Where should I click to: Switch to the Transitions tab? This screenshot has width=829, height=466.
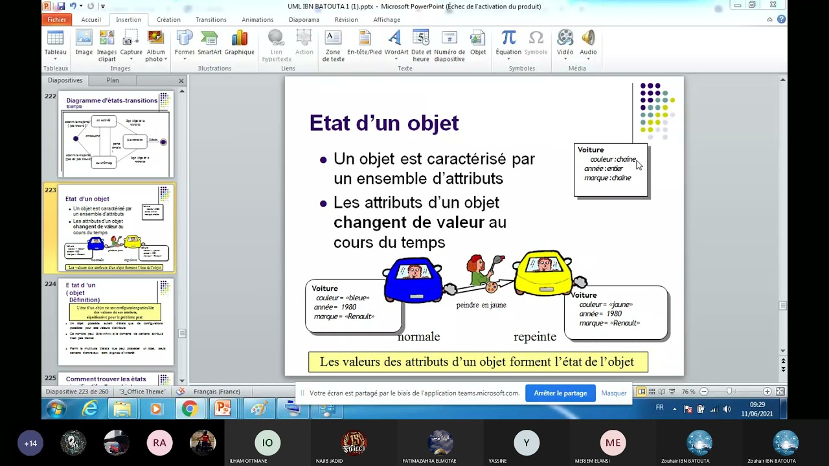point(211,19)
